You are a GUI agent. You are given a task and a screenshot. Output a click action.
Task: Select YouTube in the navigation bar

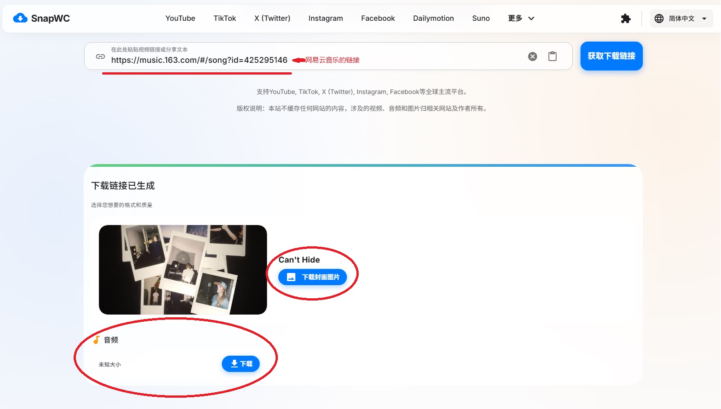coord(180,19)
